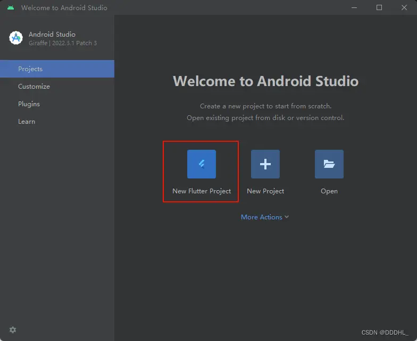
Task: Maximize the Welcome window
Action: 379,7
